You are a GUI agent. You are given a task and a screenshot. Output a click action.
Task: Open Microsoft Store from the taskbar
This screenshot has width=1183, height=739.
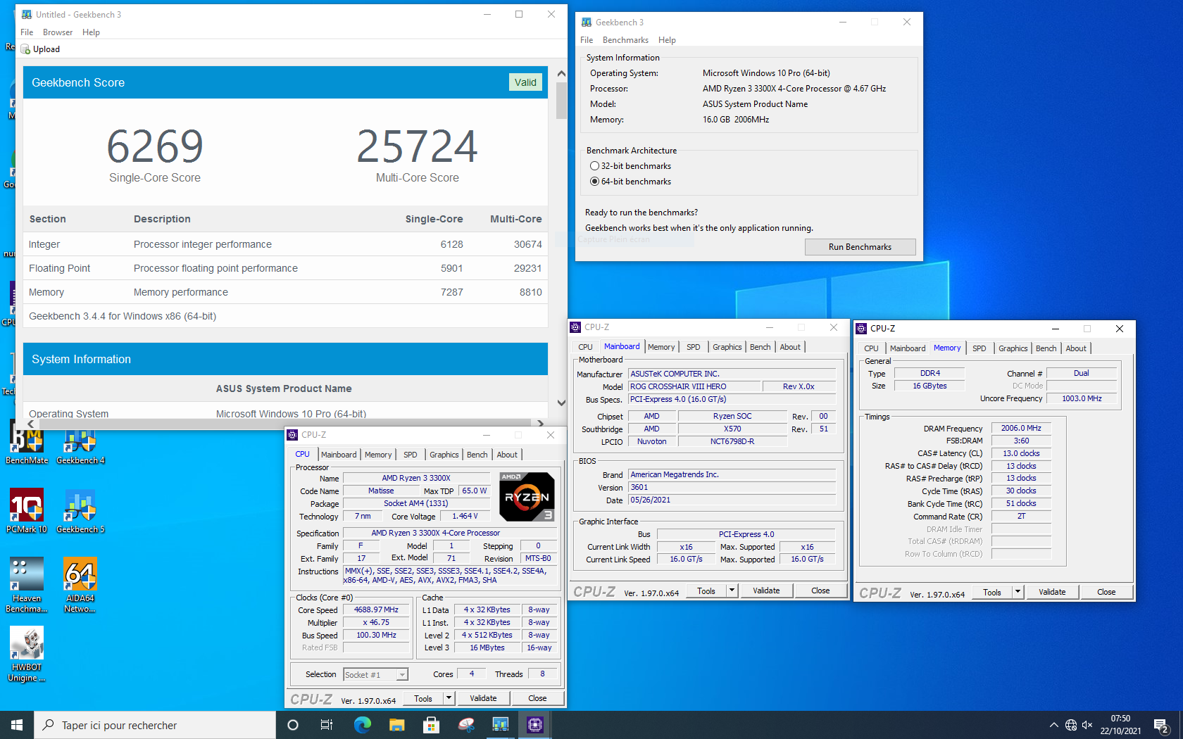point(431,725)
